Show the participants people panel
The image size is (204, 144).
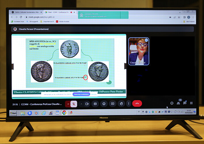pyautogui.click(x=178, y=103)
